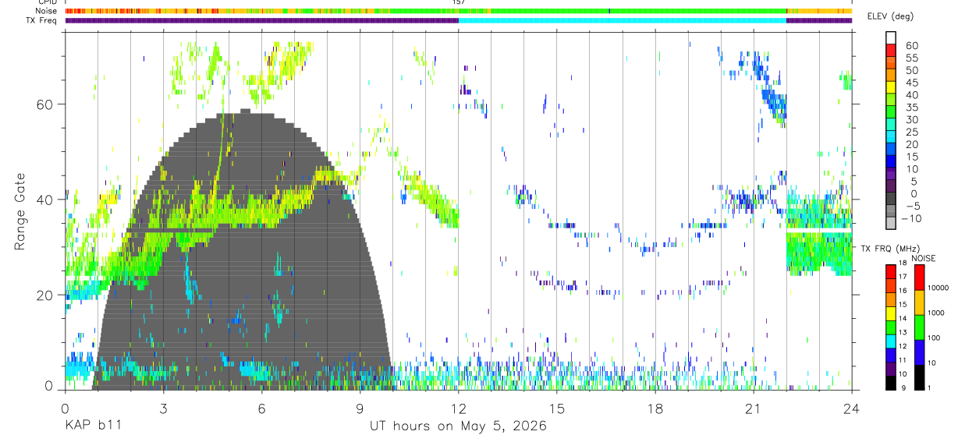Click the '157' CPID value at top

pos(458,2)
